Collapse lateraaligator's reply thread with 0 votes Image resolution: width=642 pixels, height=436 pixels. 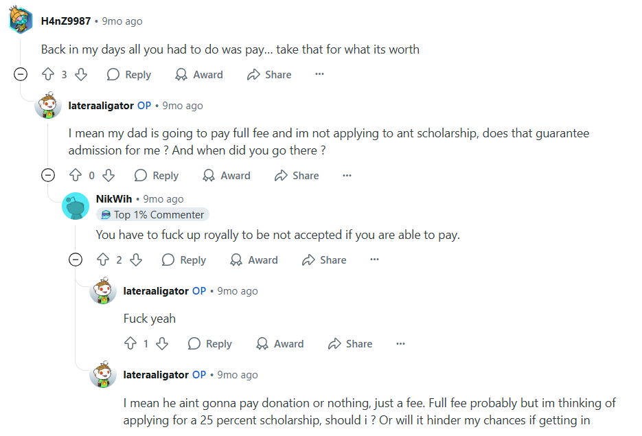[48, 176]
